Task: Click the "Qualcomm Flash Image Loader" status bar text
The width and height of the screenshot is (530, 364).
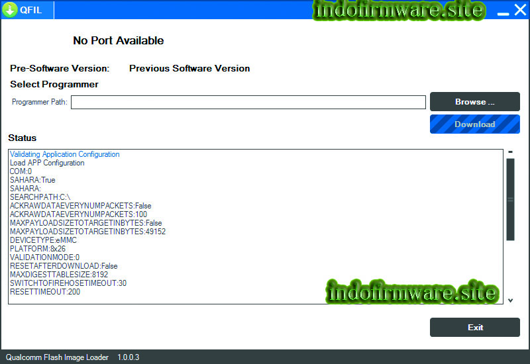Action: [57, 357]
